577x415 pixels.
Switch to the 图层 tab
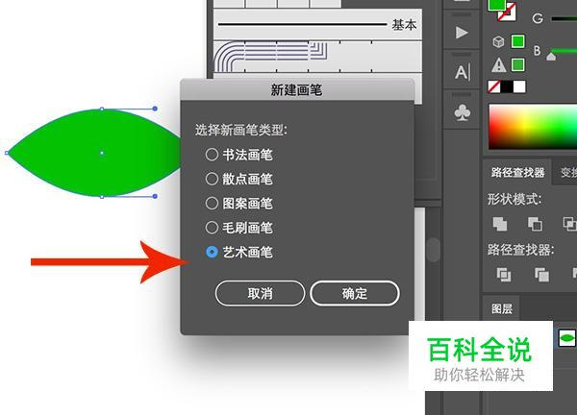[502, 308]
